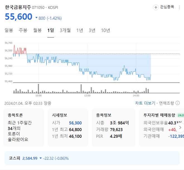Click the 55,460 price axis label
Viewport: 184px width, 170px height.
pyautogui.click(x=8, y=81)
